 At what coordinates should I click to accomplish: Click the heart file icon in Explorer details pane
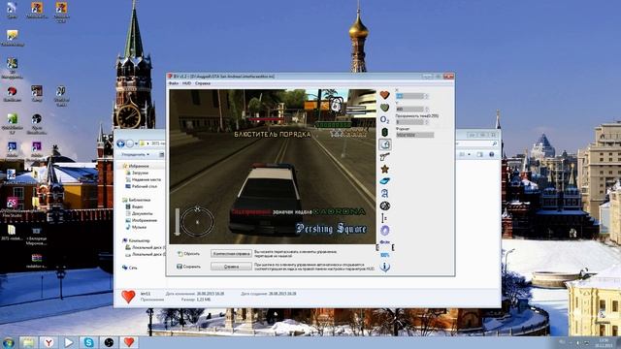point(128,297)
